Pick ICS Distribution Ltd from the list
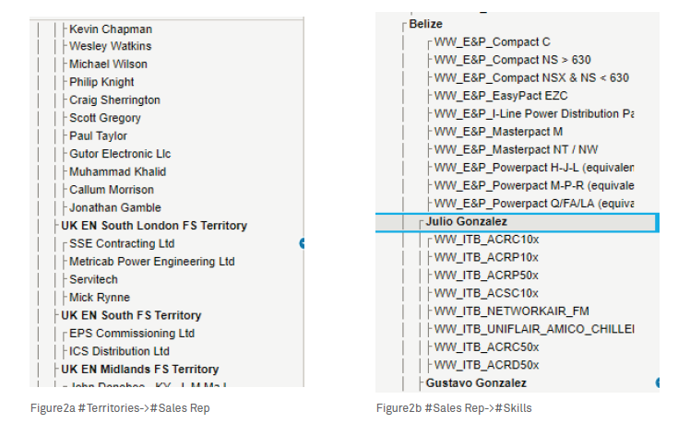 click(119, 351)
